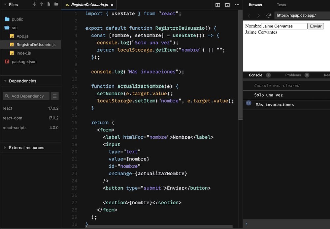This screenshot has height=229, width=330.
Task: Toggle the split editor layout icon
Action: [x=218, y=5]
